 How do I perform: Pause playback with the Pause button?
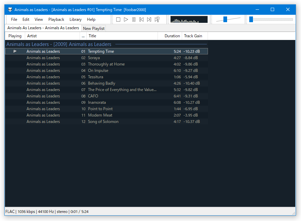tap(134, 19)
